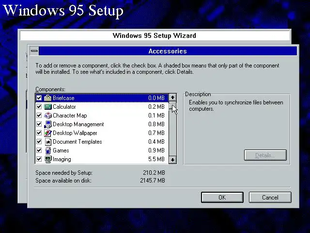The image size is (310, 233).
Task: Uncheck the Document Templates checkbox
Action: [39, 141]
